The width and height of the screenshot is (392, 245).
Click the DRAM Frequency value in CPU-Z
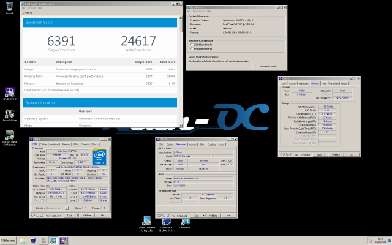(327, 107)
